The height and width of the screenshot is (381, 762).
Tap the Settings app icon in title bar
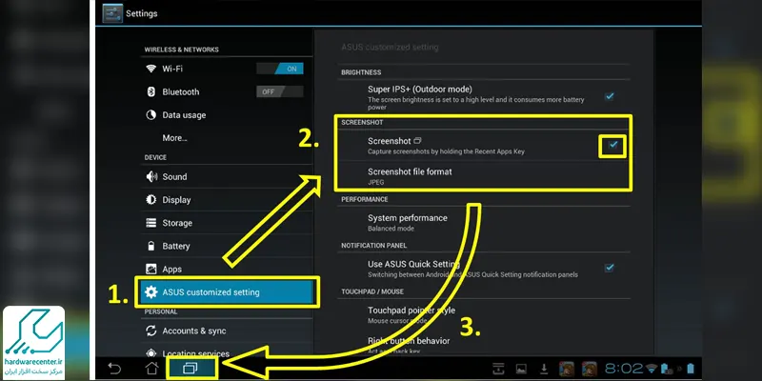coord(112,13)
